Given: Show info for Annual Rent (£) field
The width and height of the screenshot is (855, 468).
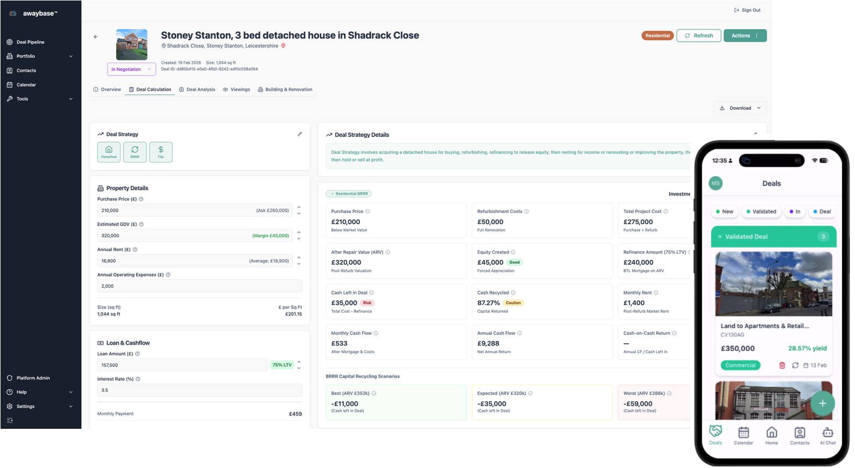Looking at the screenshot, I should (x=135, y=250).
